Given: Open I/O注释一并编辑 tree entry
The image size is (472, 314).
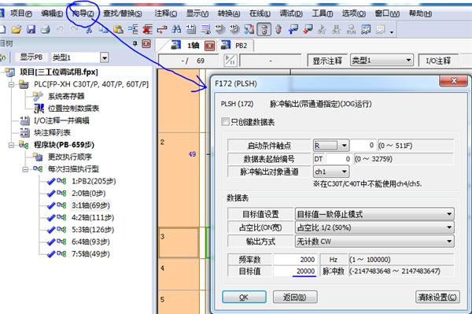Looking at the screenshot, I should coord(61,120).
